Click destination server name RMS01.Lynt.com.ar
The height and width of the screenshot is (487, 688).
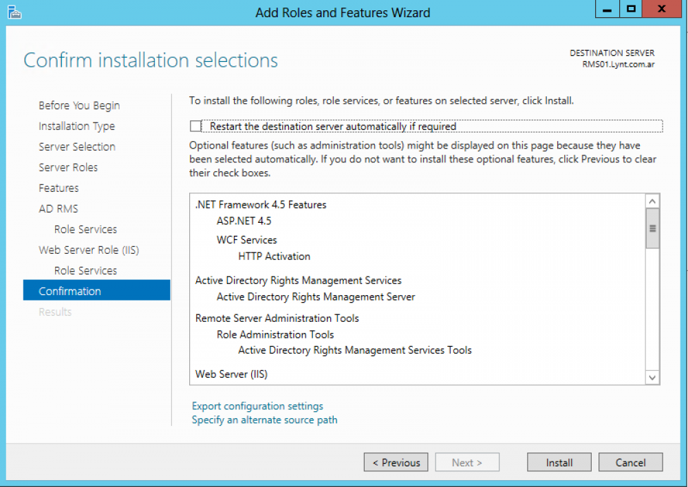pyautogui.click(x=619, y=65)
